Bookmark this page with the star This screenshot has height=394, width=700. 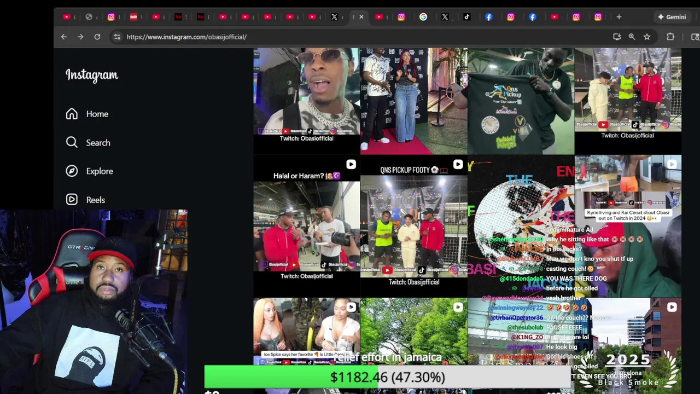point(647,37)
